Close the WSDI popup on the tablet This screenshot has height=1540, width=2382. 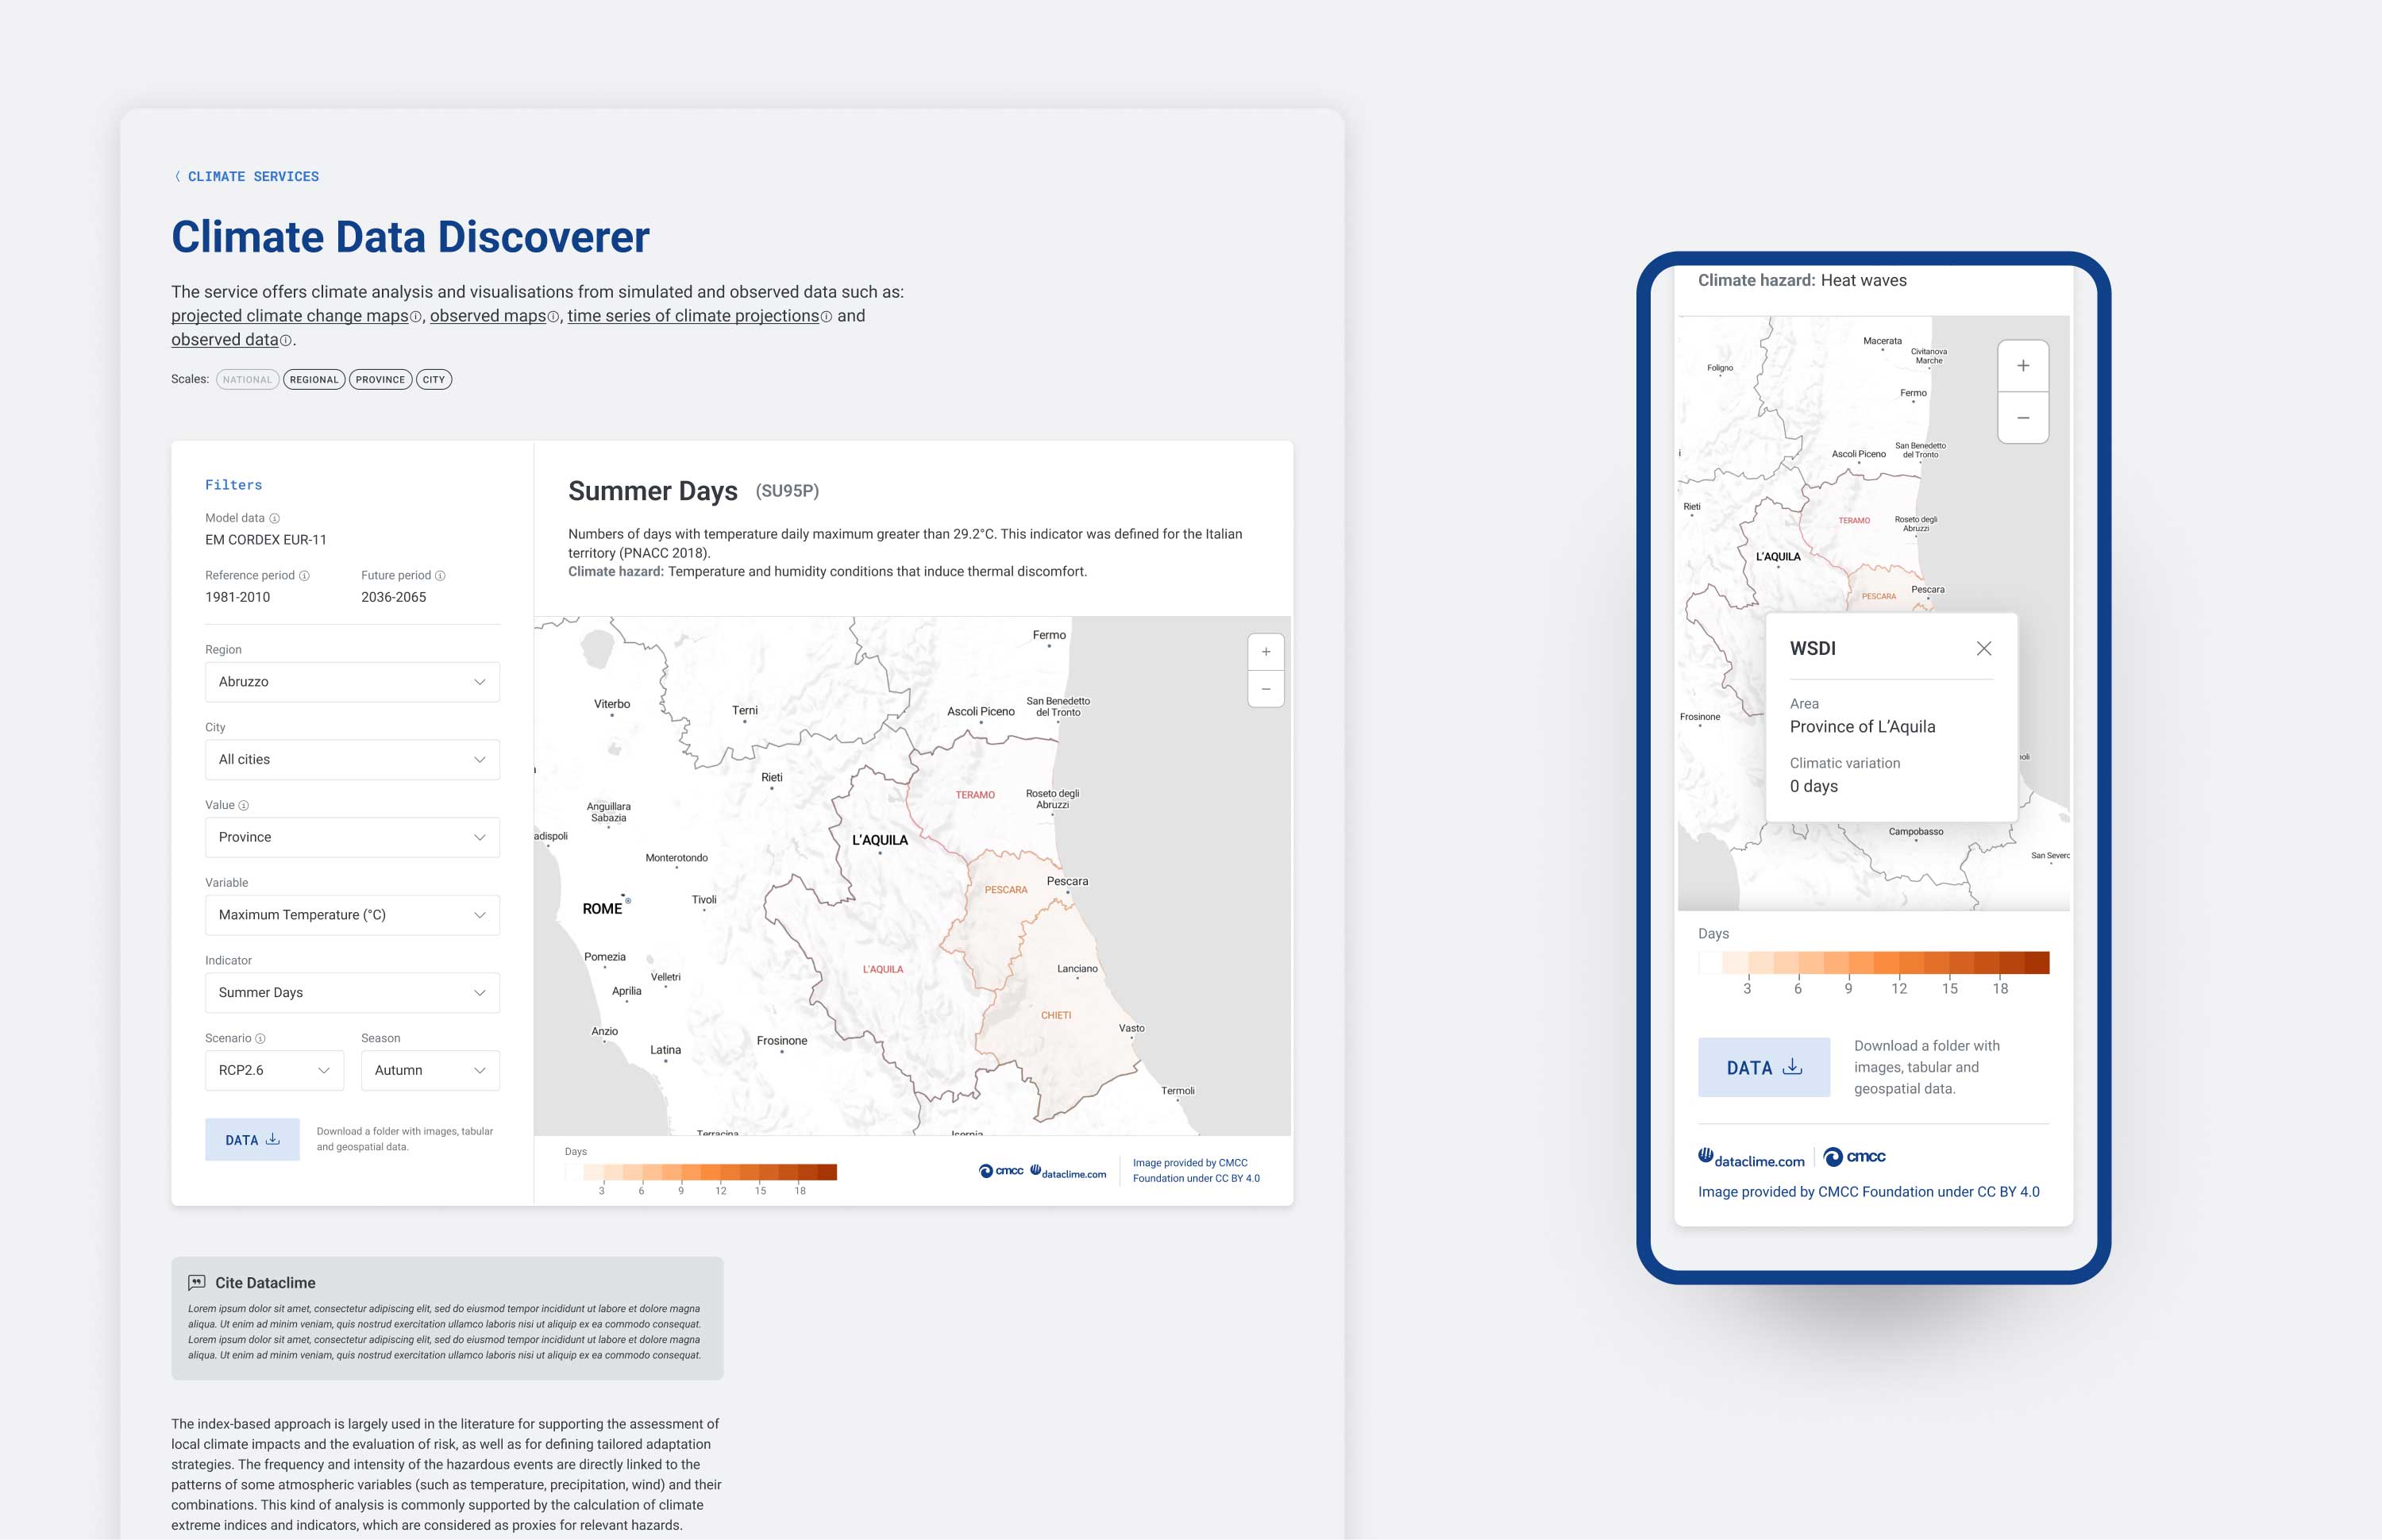(1984, 648)
